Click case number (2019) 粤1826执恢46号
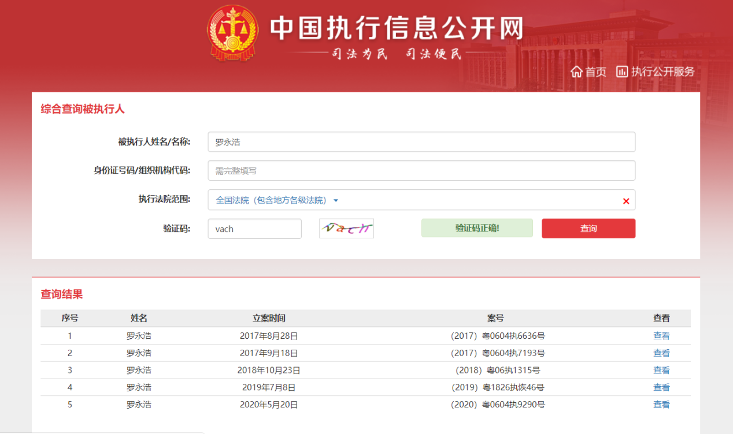This screenshot has width=733, height=434. pos(498,388)
